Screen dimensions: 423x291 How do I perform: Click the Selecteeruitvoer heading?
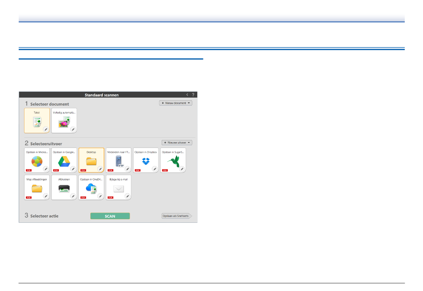(x=46, y=144)
